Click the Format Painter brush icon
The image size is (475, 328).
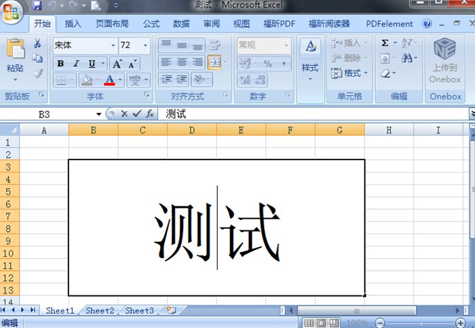[x=37, y=73]
